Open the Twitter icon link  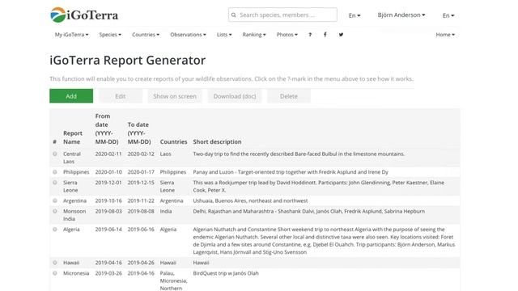[341, 35]
